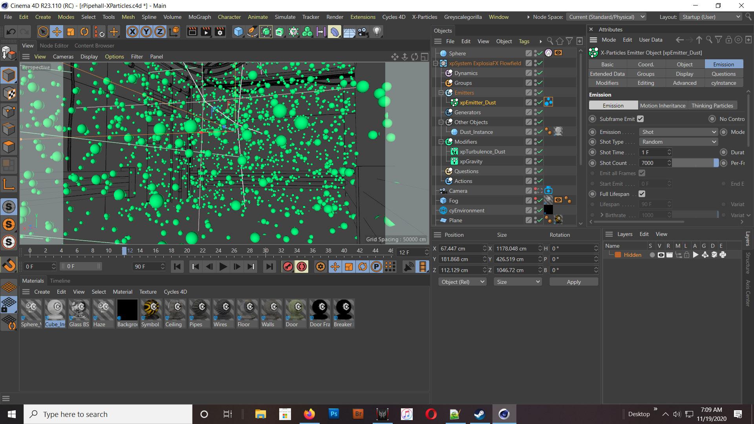
Task: Toggle the Full Lifespan checkbox
Action: point(642,194)
